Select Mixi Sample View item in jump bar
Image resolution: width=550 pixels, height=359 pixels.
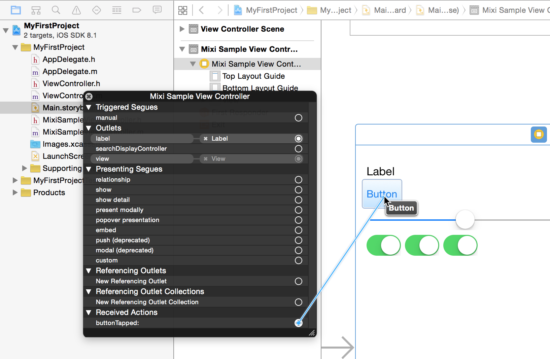510,10
